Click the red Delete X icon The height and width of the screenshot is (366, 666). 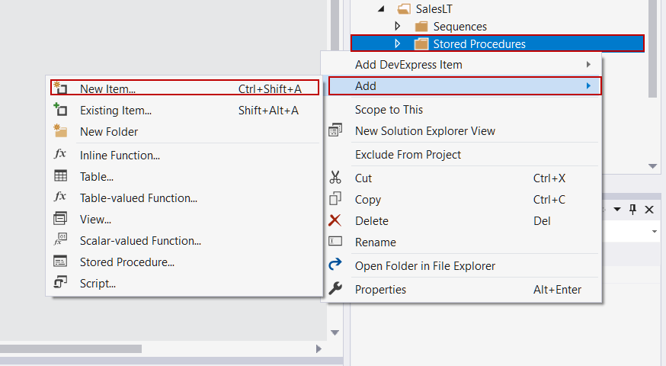point(335,220)
